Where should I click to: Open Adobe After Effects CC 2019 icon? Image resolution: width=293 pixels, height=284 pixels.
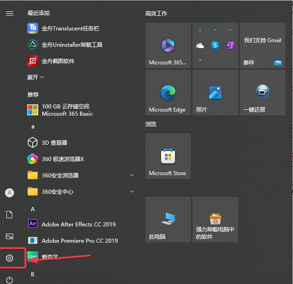(x=33, y=224)
